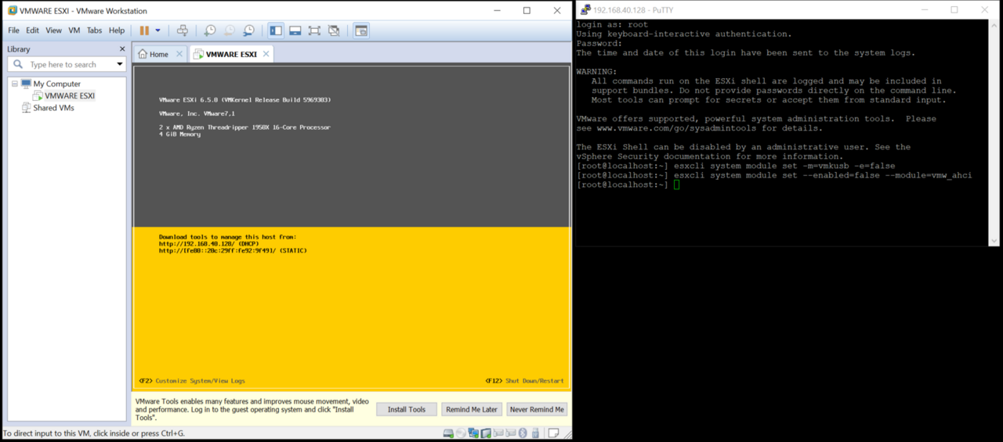Screen dimensions: 1003x442
Task: Select VMWARE ESXI in the library tree
Action: [x=69, y=95]
